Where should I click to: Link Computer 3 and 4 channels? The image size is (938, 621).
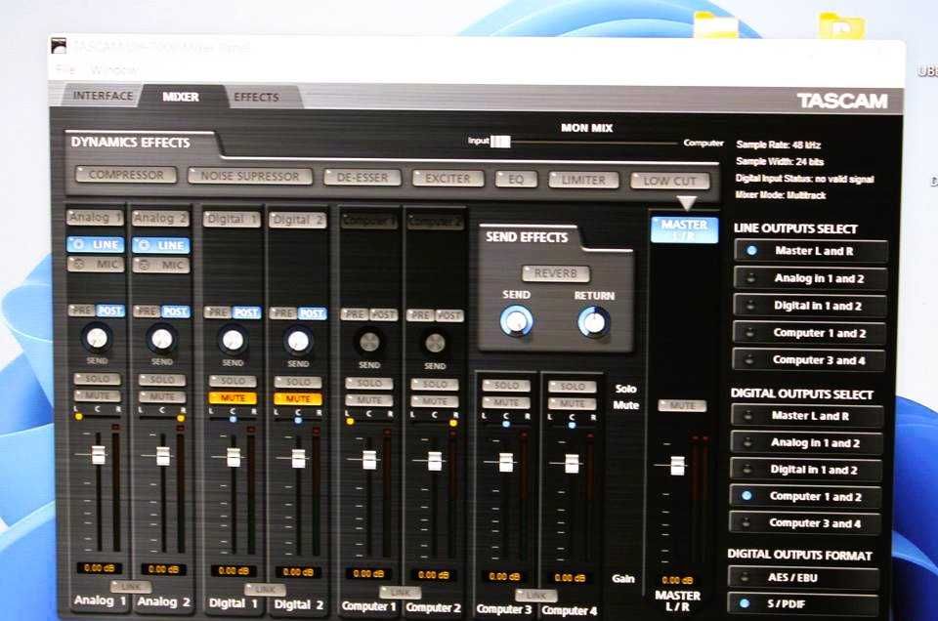tap(536, 596)
